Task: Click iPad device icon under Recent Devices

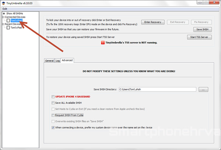Action: point(8,28)
